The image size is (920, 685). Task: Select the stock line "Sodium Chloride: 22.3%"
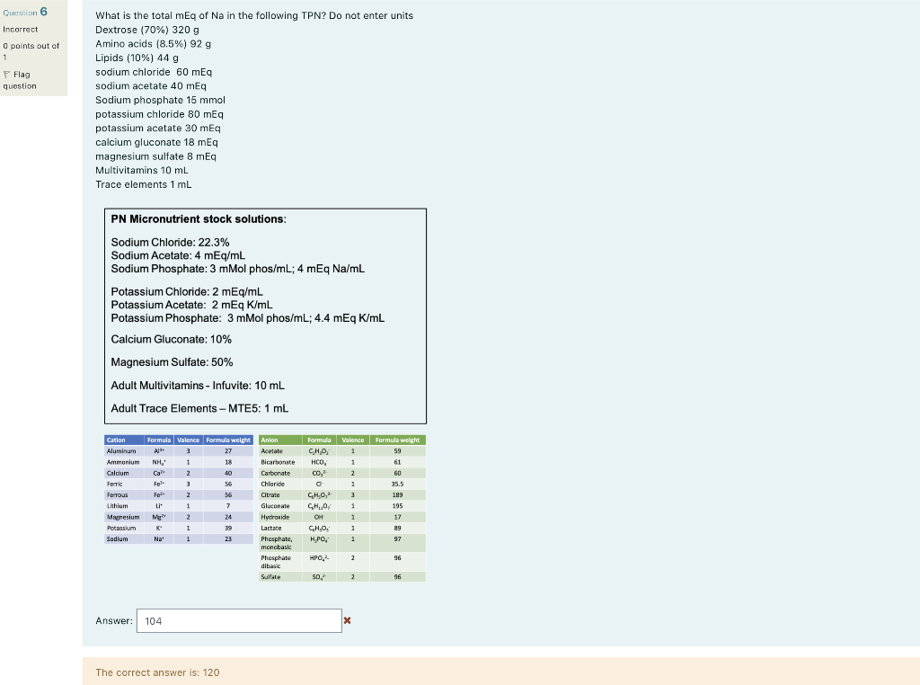pyautogui.click(x=170, y=243)
